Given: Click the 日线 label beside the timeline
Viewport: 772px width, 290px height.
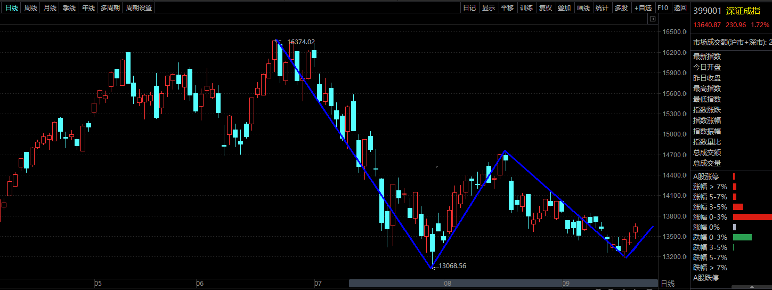Looking at the screenshot, I should (x=668, y=284).
